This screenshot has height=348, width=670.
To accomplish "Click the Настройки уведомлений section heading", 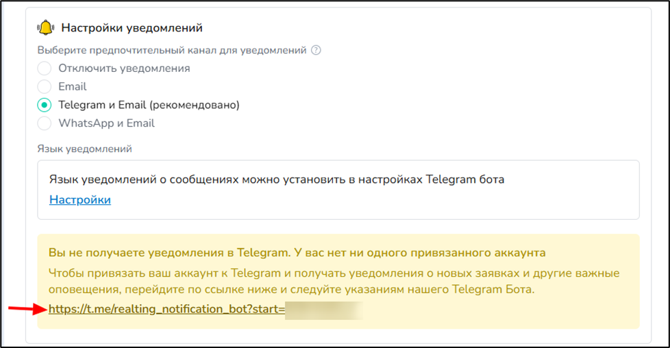I will pyautogui.click(x=132, y=28).
